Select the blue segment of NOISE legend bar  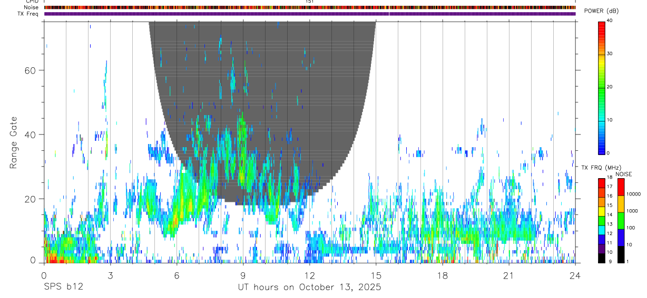pos(621,238)
